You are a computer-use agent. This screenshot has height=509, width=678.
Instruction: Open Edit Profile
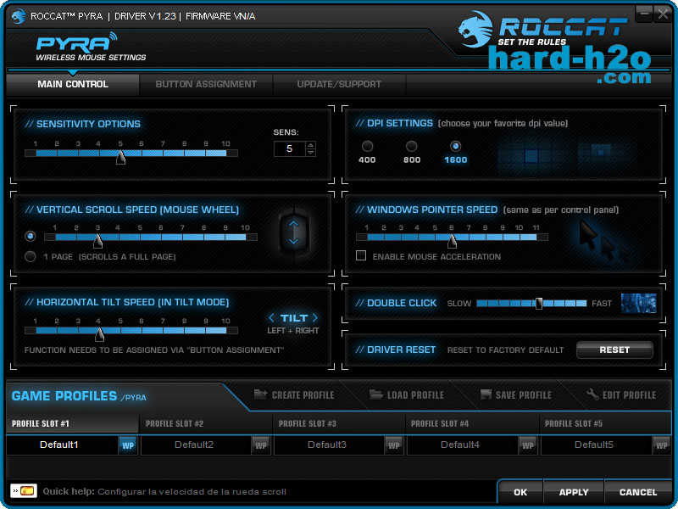(x=621, y=394)
